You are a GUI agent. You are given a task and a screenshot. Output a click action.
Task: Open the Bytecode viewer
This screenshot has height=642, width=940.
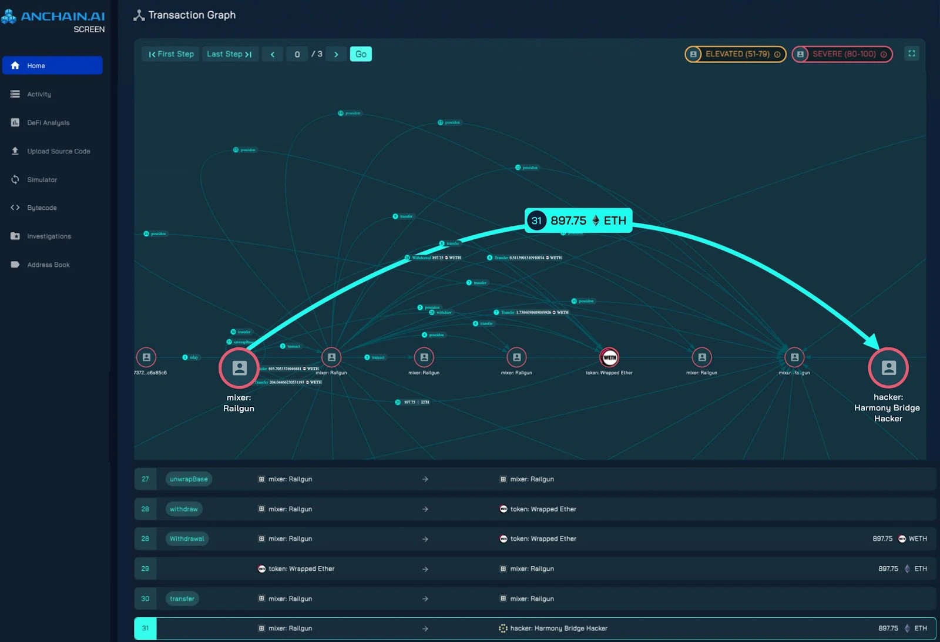(x=42, y=208)
